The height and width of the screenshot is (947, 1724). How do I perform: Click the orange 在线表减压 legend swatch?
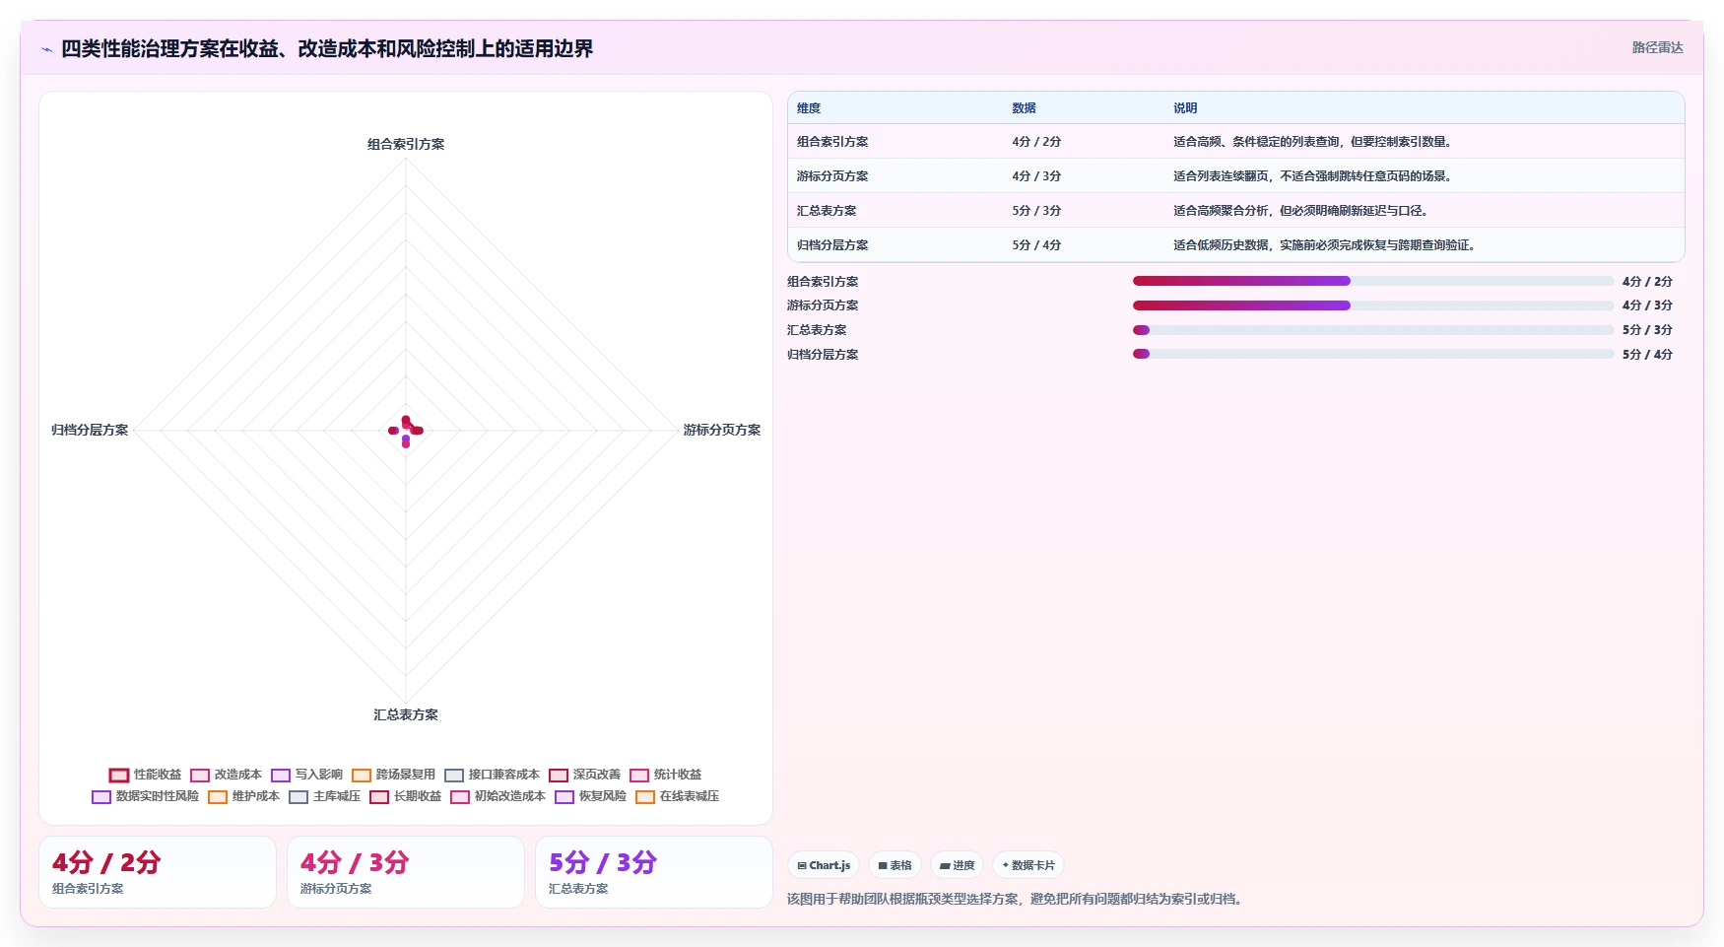645,796
